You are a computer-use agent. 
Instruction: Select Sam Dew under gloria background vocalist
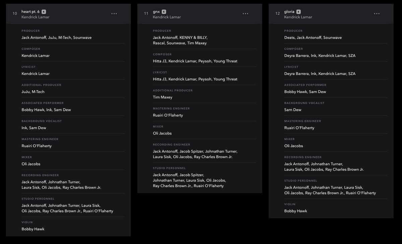coord(293,110)
